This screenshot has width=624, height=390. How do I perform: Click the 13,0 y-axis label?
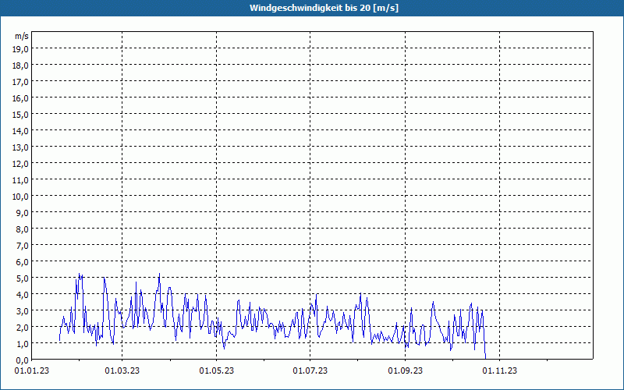tap(20, 147)
